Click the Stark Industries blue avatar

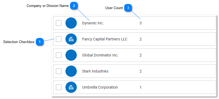[x=71, y=71]
